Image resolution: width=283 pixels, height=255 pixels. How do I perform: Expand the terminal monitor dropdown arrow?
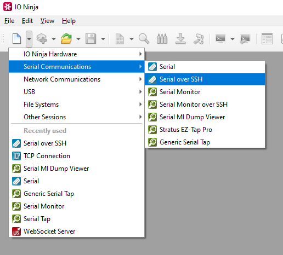click(233, 39)
